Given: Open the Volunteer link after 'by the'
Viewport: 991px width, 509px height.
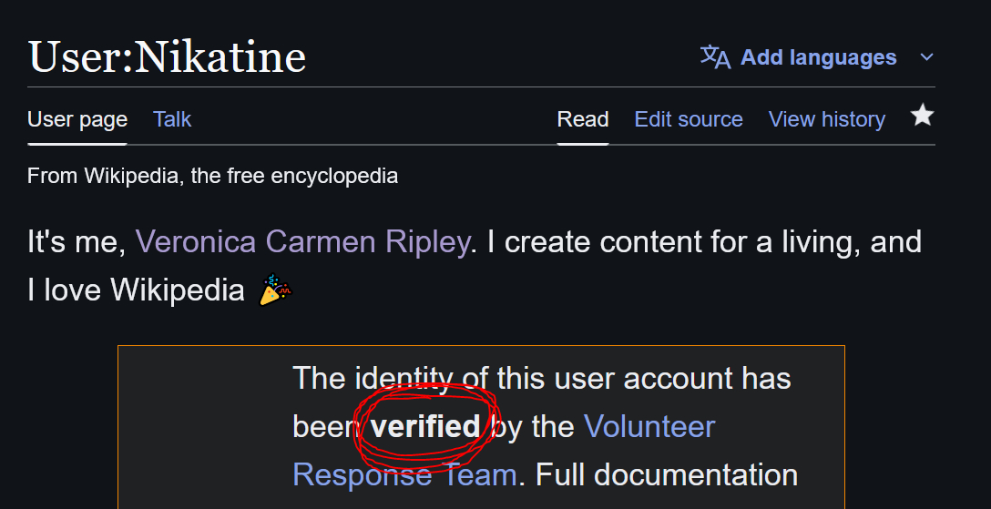Looking at the screenshot, I should click(x=649, y=426).
